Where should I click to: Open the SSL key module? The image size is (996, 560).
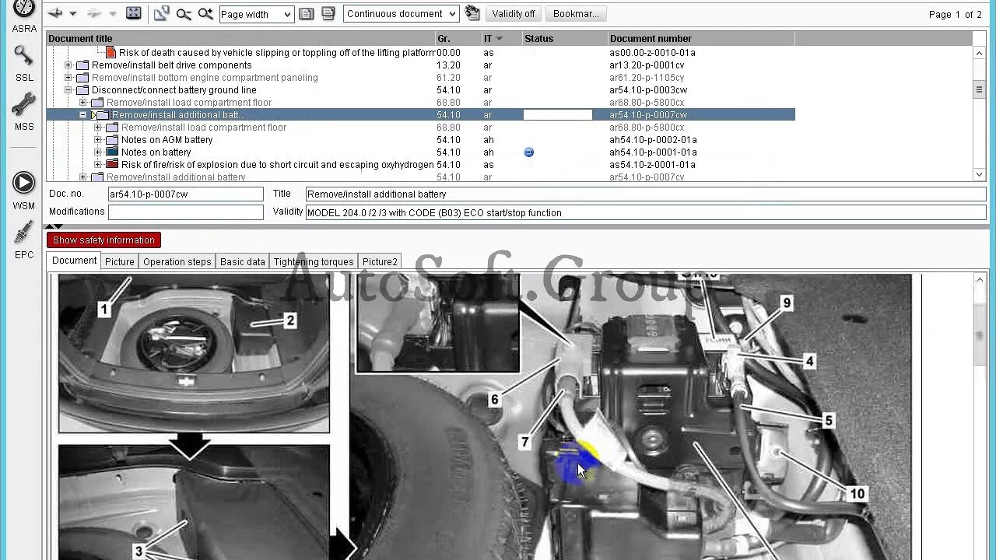point(24,64)
